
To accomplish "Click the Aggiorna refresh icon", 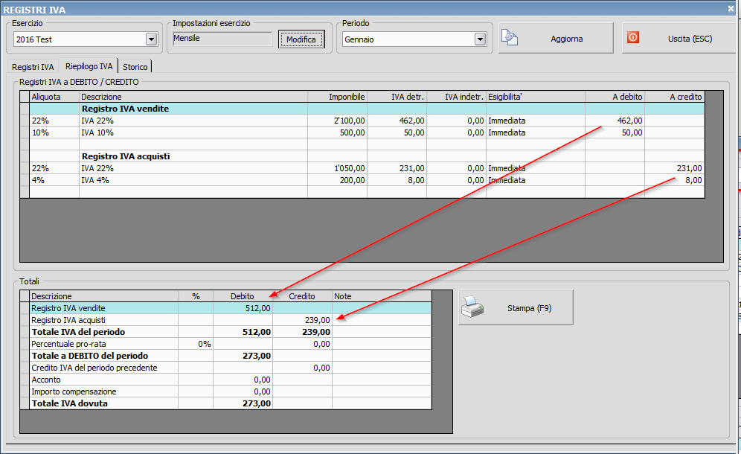I will (x=510, y=37).
